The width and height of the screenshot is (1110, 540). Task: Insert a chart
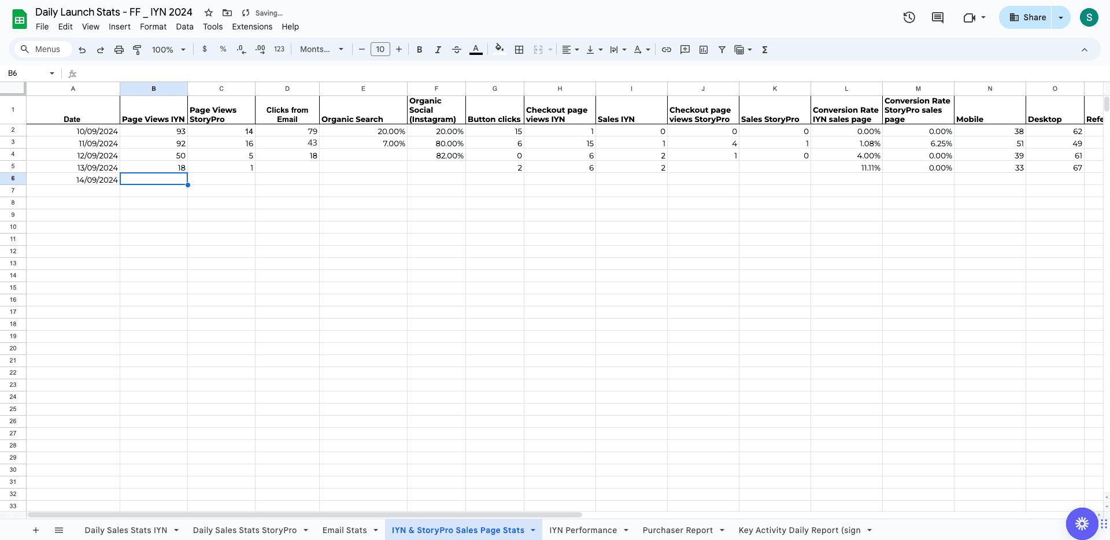(x=704, y=50)
